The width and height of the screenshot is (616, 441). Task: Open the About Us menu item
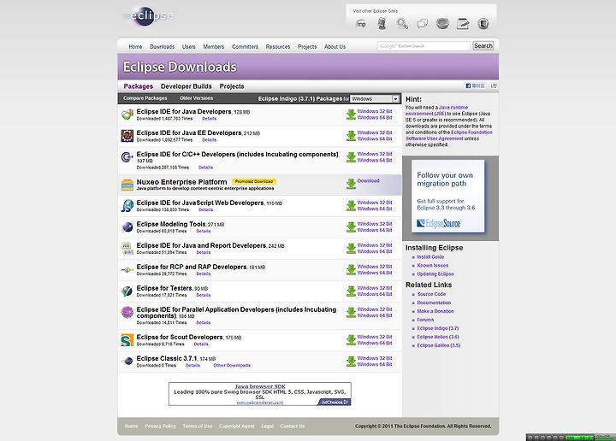335,47
